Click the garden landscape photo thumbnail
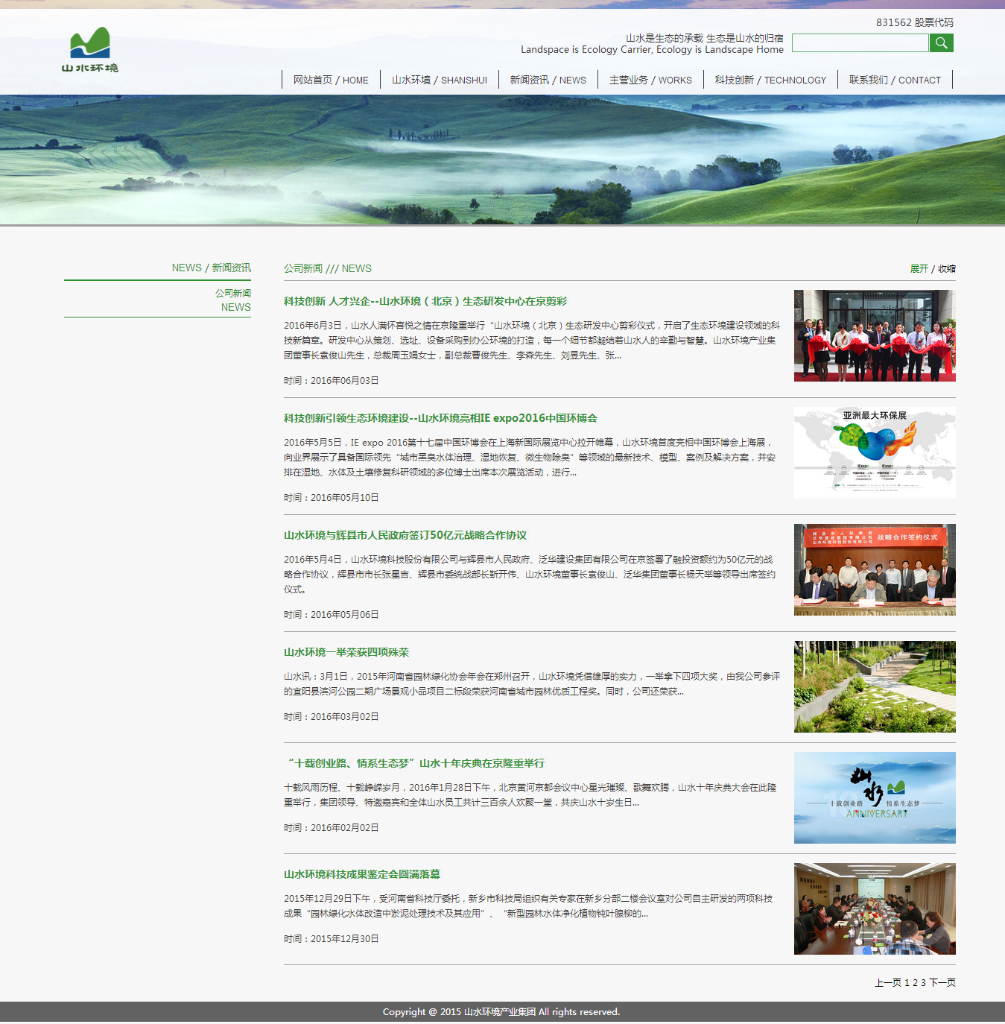 pyautogui.click(x=875, y=686)
